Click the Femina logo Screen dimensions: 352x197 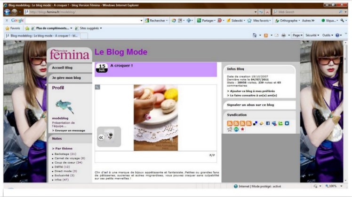[x=69, y=54]
